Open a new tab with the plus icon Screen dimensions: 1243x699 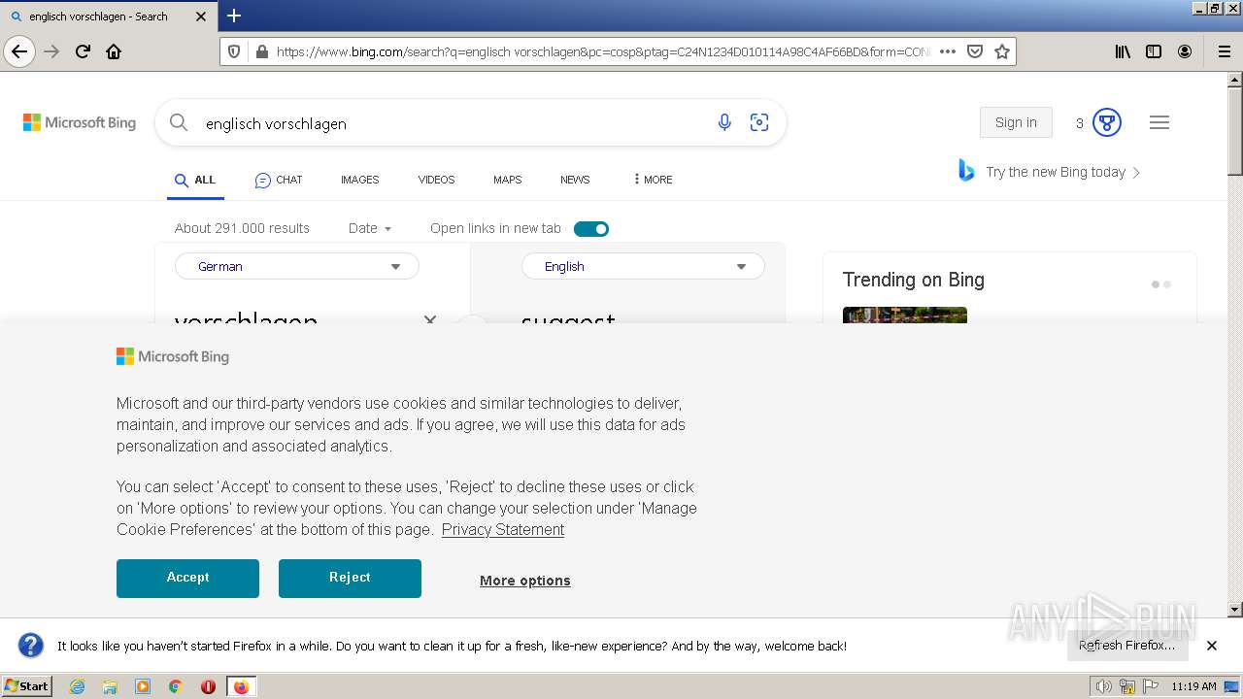click(234, 16)
